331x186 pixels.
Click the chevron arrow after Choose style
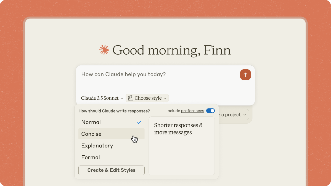(x=165, y=98)
